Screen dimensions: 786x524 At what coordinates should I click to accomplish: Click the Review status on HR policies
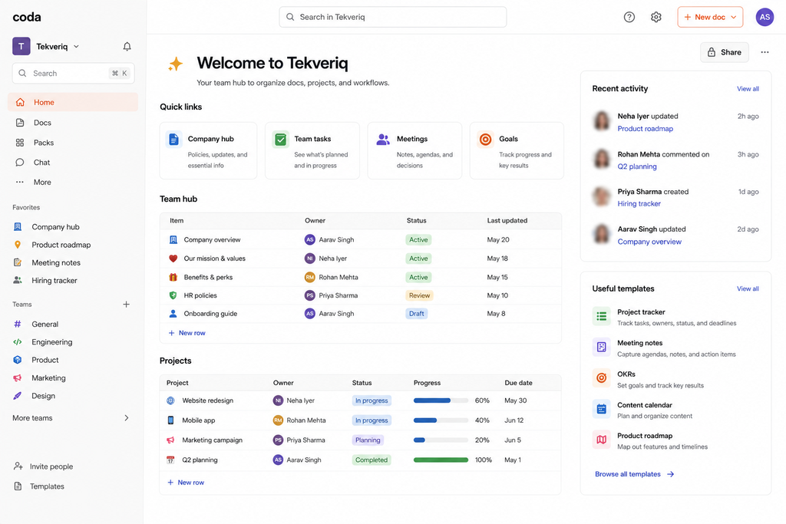pyautogui.click(x=419, y=295)
